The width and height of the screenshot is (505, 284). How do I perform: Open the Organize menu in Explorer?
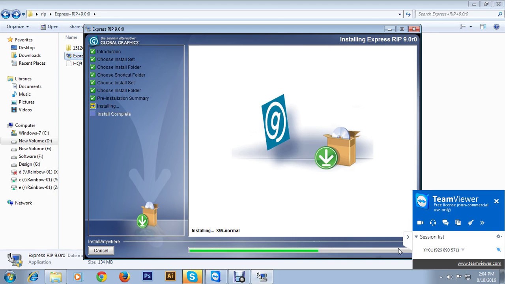click(x=18, y=26)
